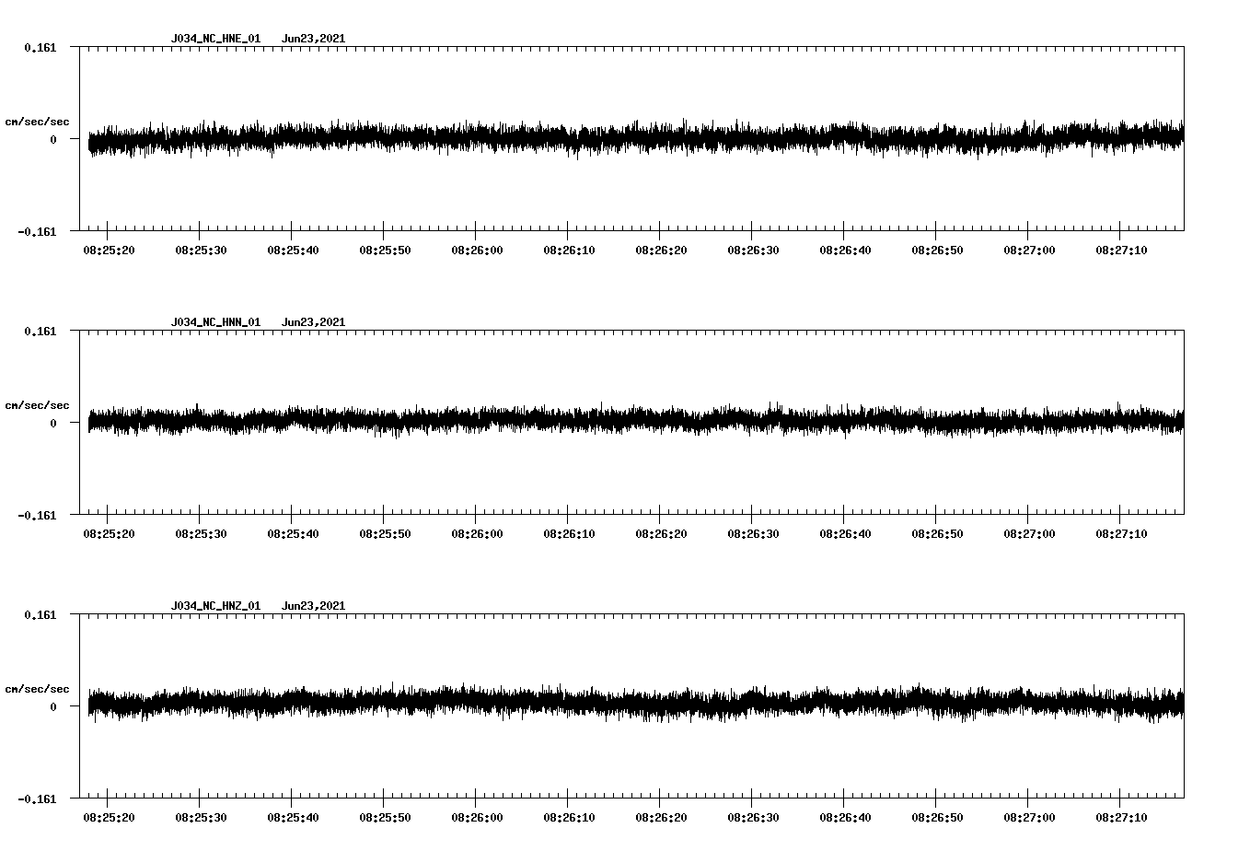The width and height of the screenshot is (1250, 851).
Task: Click the J034_NC_HNZ_01 channel title
Action: pyautogui.click(x=215, y=606)
